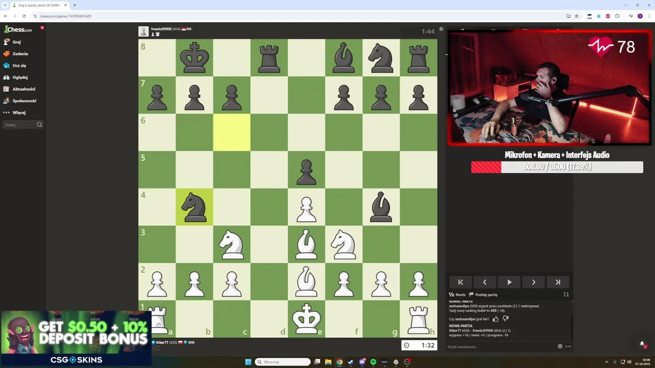Step back one move
The image size is (655, 368).
point(485,282)
